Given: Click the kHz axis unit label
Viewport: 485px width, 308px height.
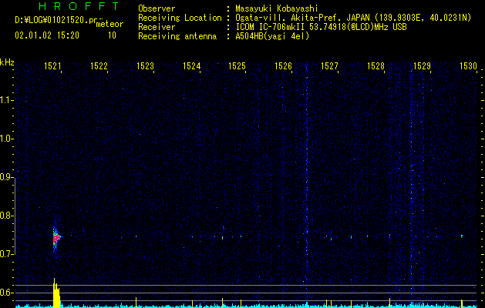Looking at the screenshot, I should [7, 62].
